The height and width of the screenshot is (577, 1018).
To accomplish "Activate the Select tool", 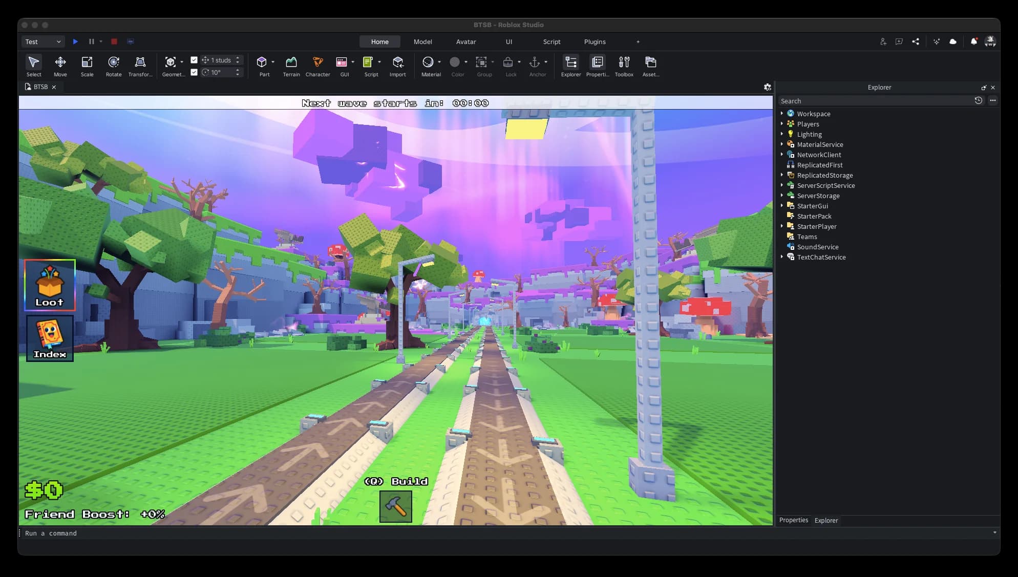I will [33, 66].
